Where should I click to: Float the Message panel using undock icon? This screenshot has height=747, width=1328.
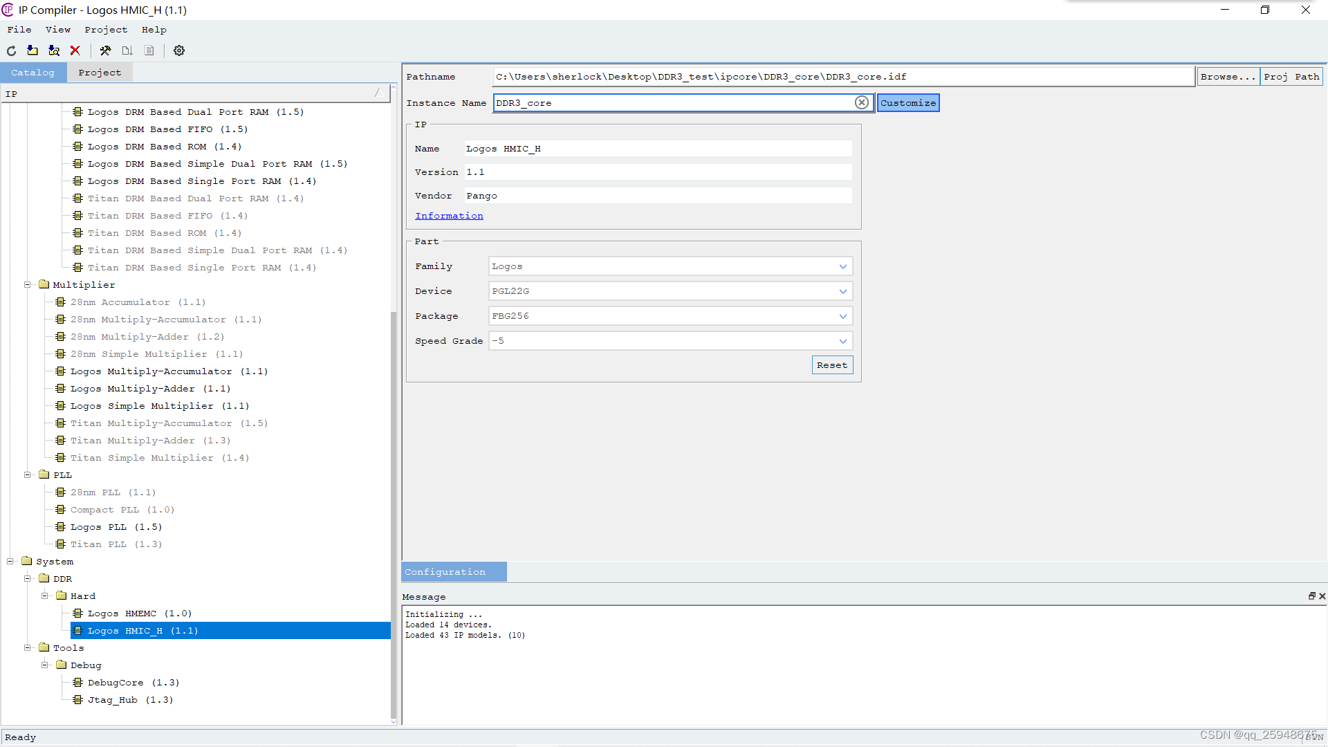1311,596
